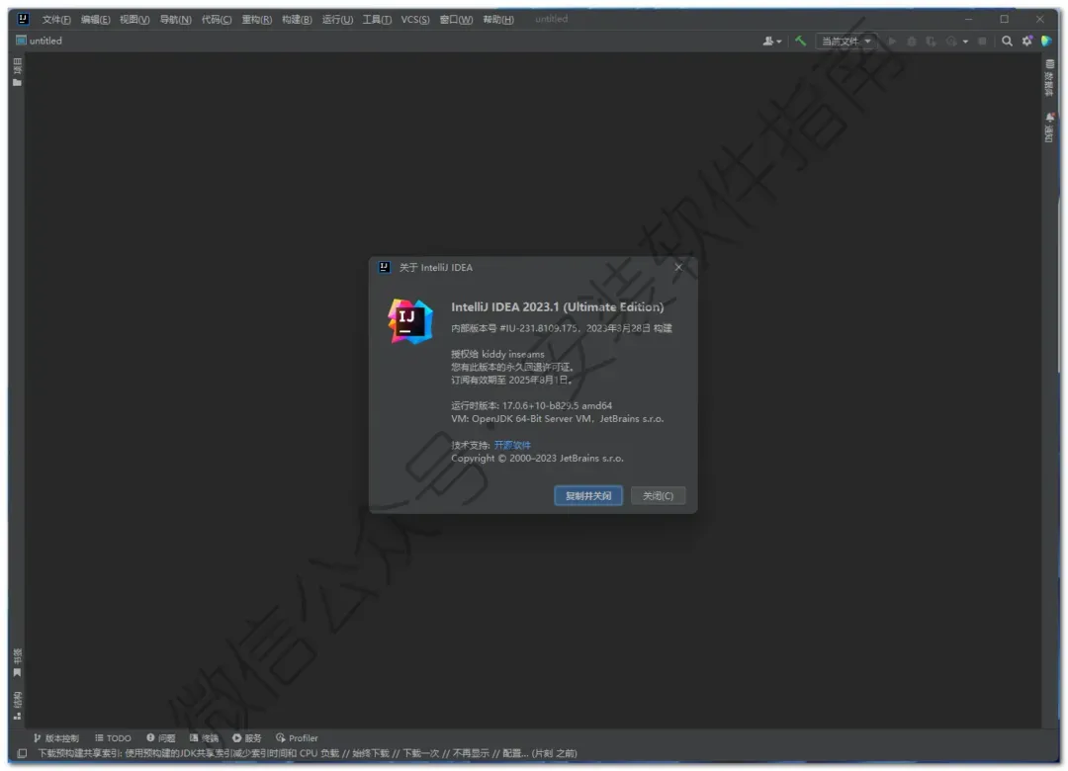Open the 结构 structure tool window
This screenshot has height=771, width=1068.
[x=17, y=706]
